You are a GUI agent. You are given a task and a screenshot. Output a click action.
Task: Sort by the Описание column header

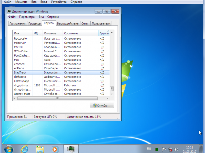(x=53, y=33)
